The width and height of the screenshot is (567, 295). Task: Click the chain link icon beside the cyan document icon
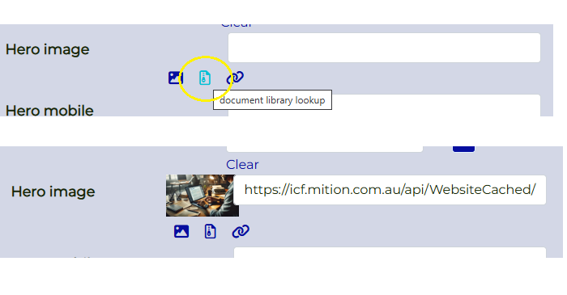235,78
